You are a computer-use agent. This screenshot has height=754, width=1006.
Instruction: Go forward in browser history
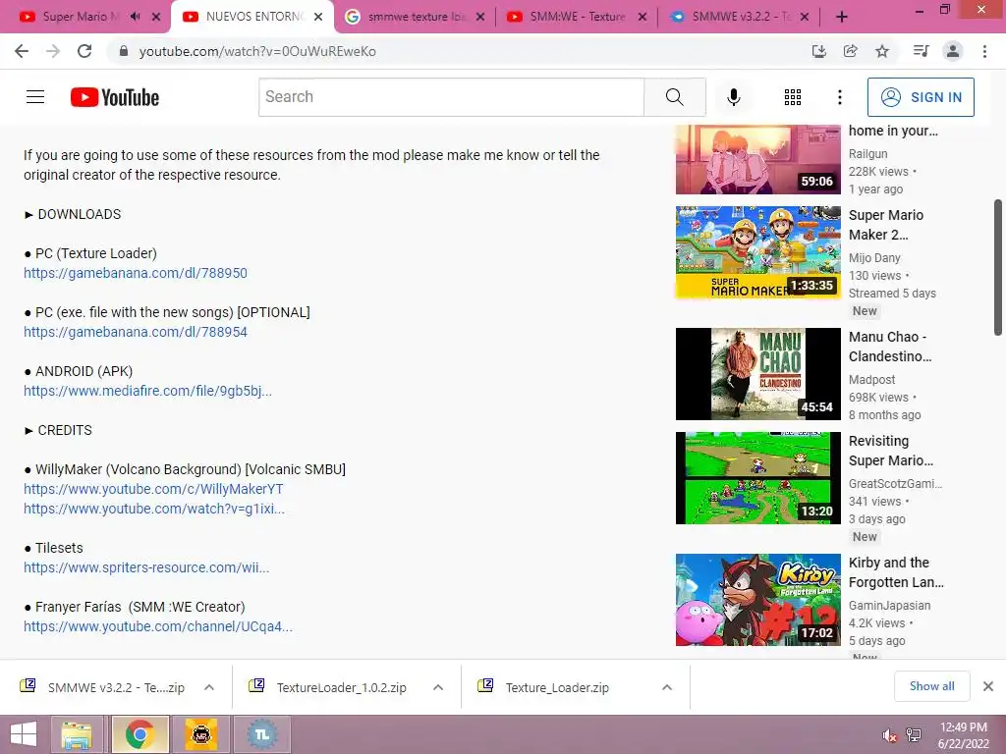pos(53,51)
